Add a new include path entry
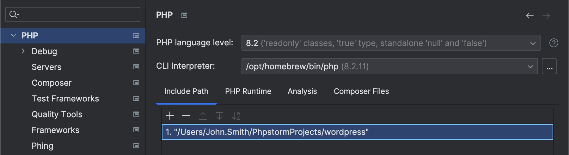The height and width of the screenshot is (155, 569). point(170,116)
